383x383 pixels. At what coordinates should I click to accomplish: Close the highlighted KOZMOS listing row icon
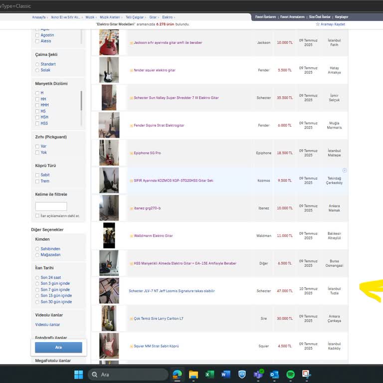(x=344, y=171)
